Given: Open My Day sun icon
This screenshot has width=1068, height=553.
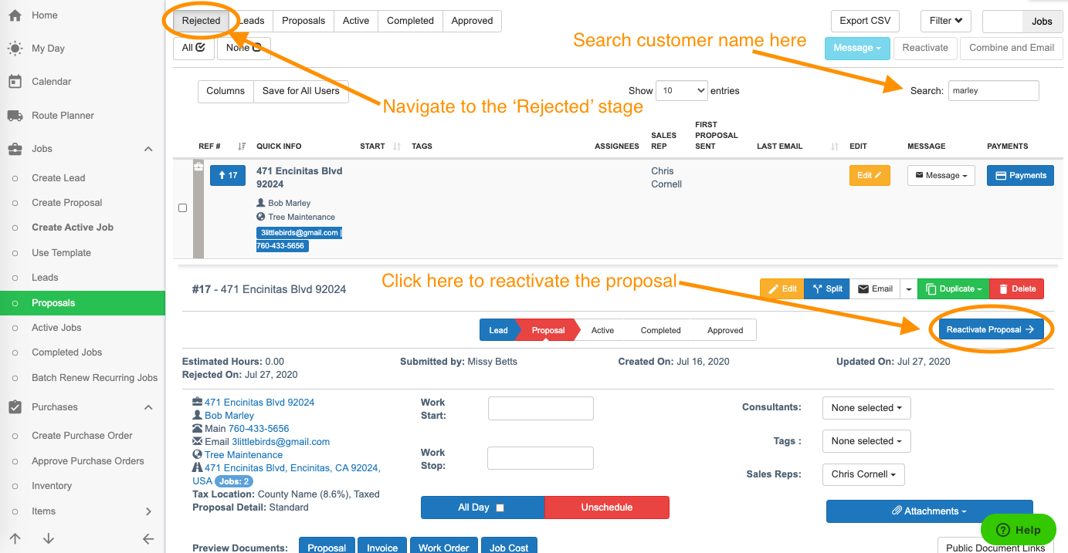Looking at the screenshot, I should 15,49.
